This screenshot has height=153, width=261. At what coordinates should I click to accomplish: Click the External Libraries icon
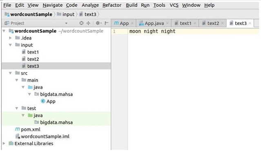tap(11, 143)
